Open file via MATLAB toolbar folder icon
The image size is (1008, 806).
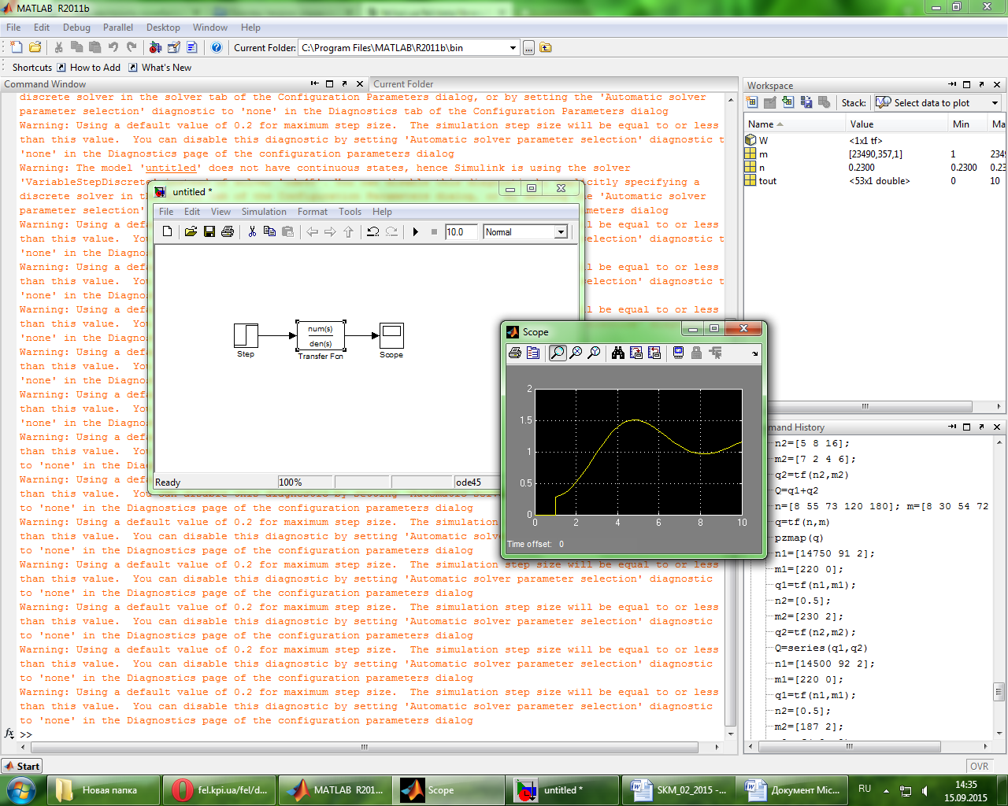[x=35, y=47]
